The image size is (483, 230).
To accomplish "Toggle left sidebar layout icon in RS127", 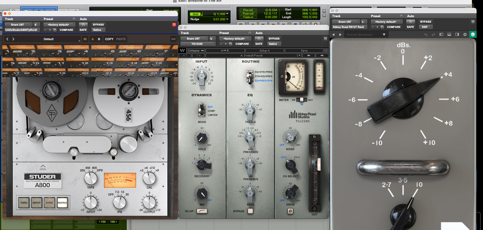I will point(441,34).
